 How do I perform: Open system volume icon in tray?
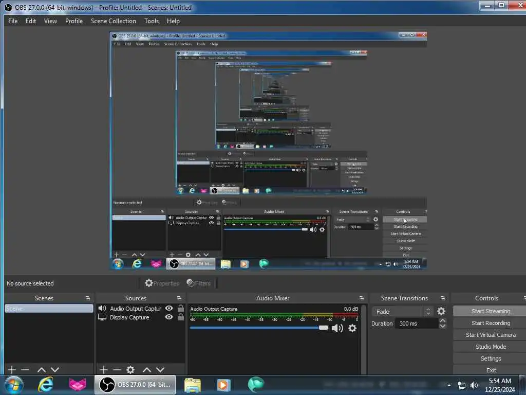(x=474, y=385)
